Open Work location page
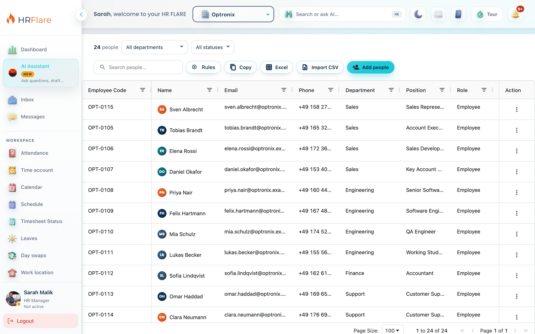This screenshot has height=334, width=535. [40, 272]
